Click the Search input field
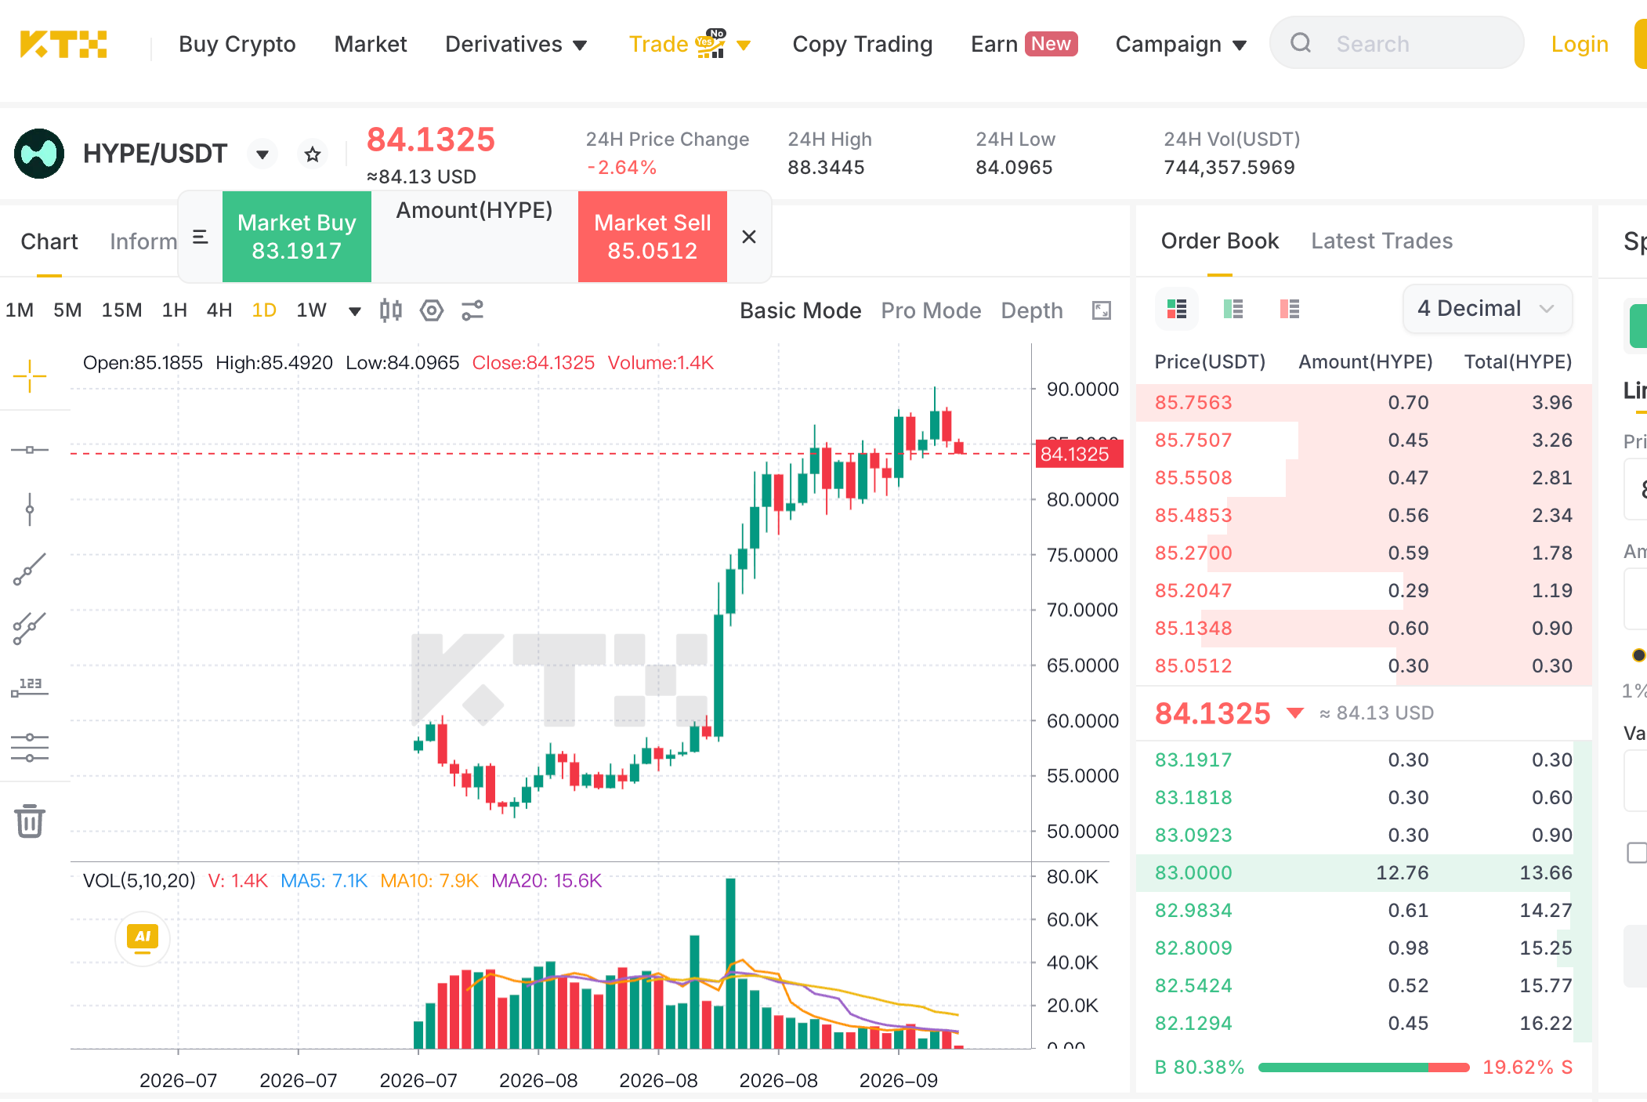The image size is (1647, 1102). click(1396, 43)
